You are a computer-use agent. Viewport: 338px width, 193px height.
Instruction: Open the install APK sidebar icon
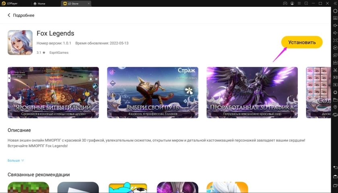click(335, 63)
